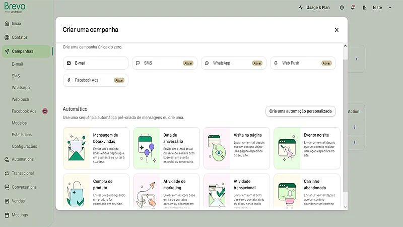The image size is (403, 227).
Task: Click the help question mark icon
Action: coord(342,8)
